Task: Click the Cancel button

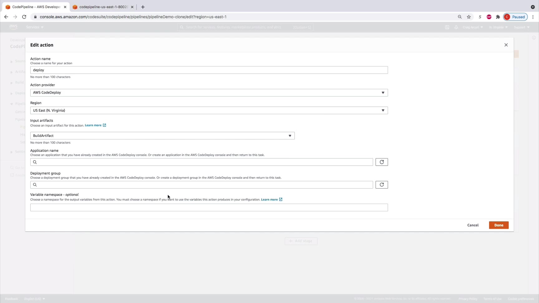Action: click(x=473, y=225)
